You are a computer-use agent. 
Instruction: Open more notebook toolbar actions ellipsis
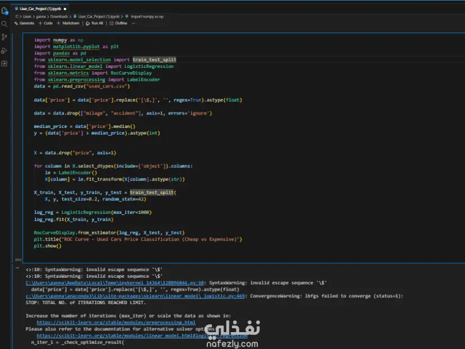tap(133, 23)
